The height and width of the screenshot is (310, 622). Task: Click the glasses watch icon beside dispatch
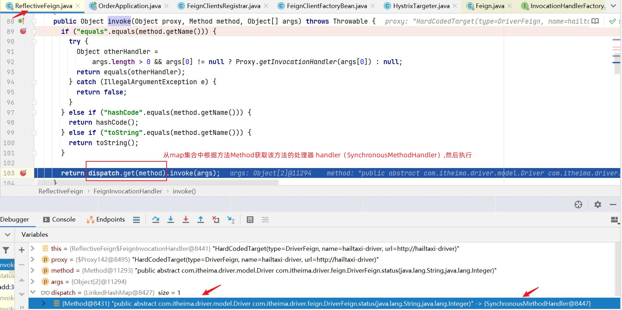click(45, 293)
